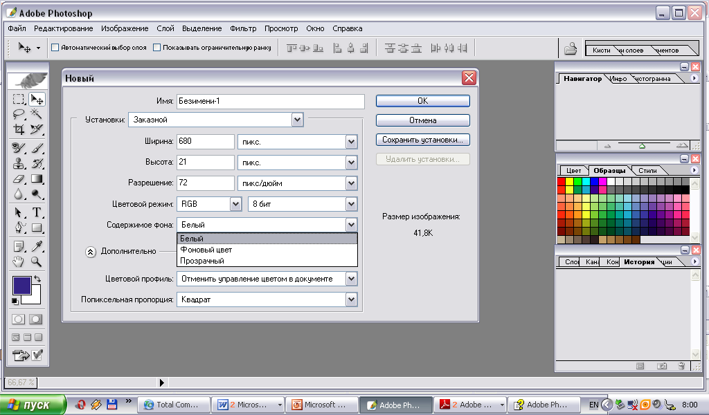Open the '8 бит' bit depth dropdown
Image resolution: width=709 pixels, height=415 pixels.
[351, 204]
